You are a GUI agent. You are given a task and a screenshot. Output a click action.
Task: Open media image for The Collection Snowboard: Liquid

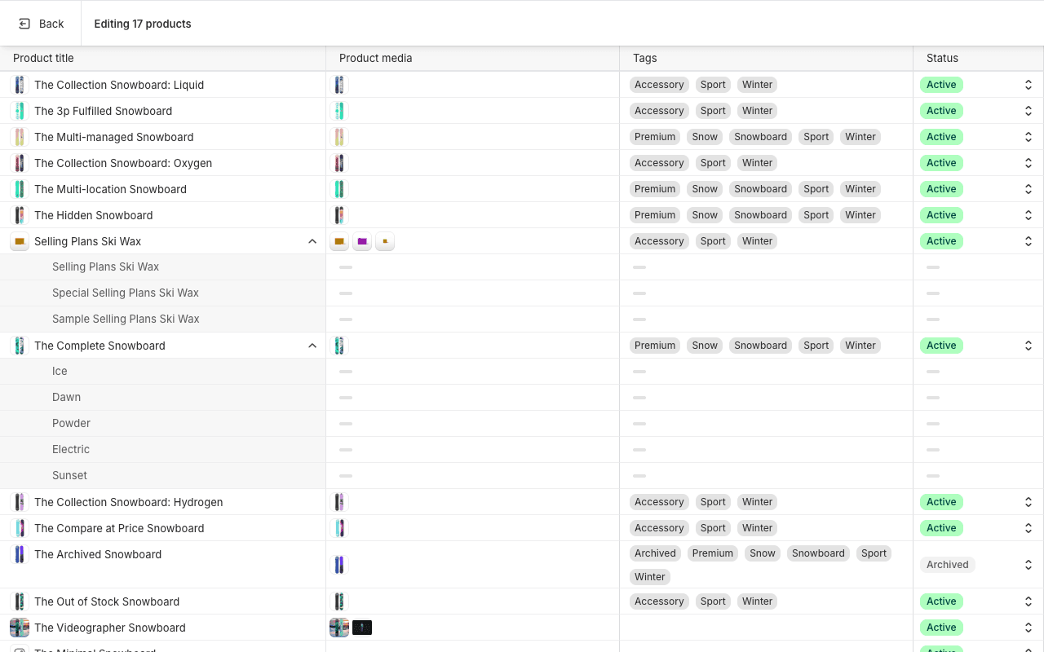point(339,85)
